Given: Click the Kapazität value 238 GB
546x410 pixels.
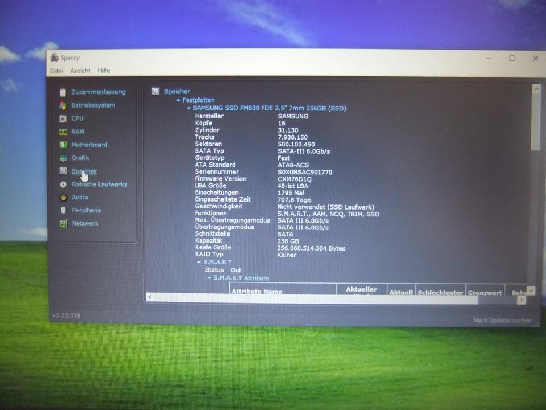Looking at the screenshot, I should click(288, 241).
